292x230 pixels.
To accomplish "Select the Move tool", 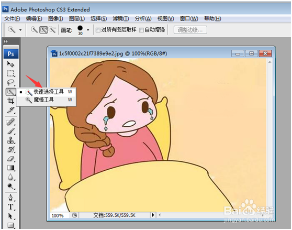I will tap(10, 64).
